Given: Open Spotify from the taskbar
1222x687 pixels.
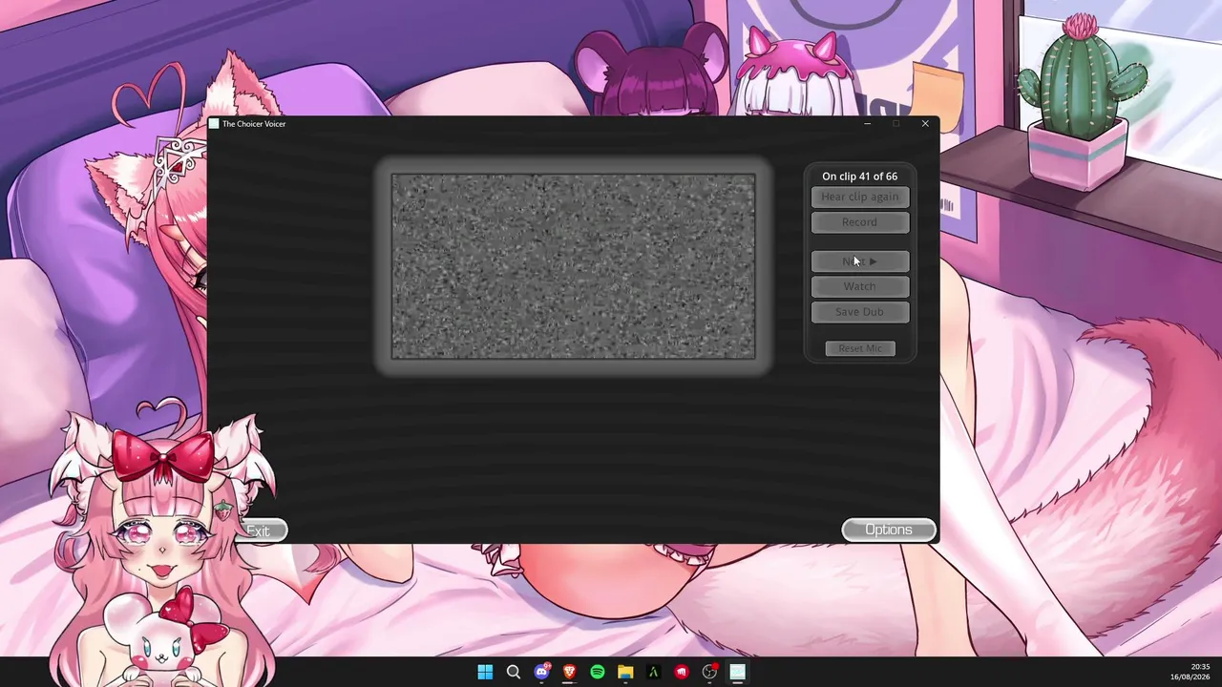Looking at the screenshot, I should [598, 672].
